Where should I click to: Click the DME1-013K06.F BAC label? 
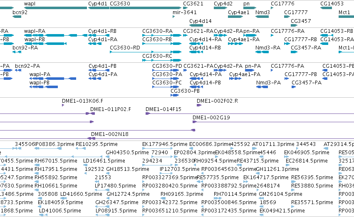coord(82,101)
